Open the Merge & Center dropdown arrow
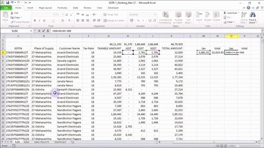Screen dimensions: 264x148 pos(126,21)
